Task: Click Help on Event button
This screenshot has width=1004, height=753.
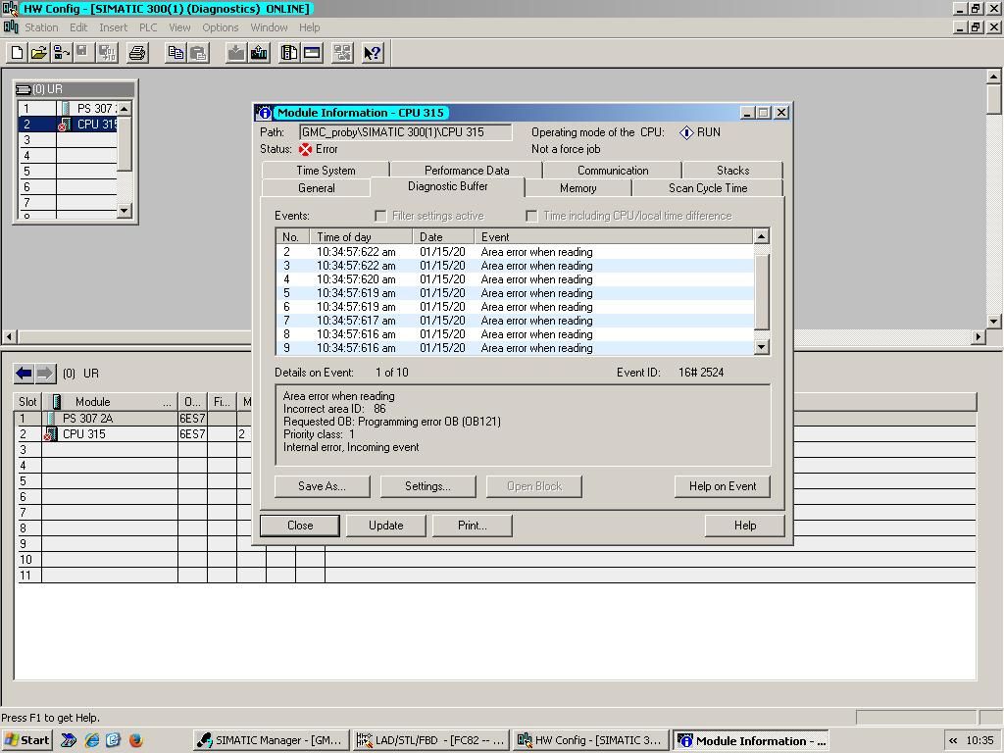Action: point(723,486)
